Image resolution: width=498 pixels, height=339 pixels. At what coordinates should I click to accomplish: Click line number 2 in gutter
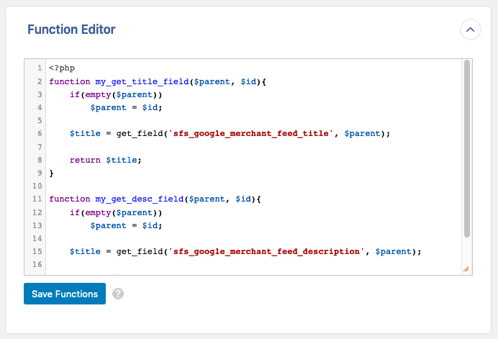(40, 81)
